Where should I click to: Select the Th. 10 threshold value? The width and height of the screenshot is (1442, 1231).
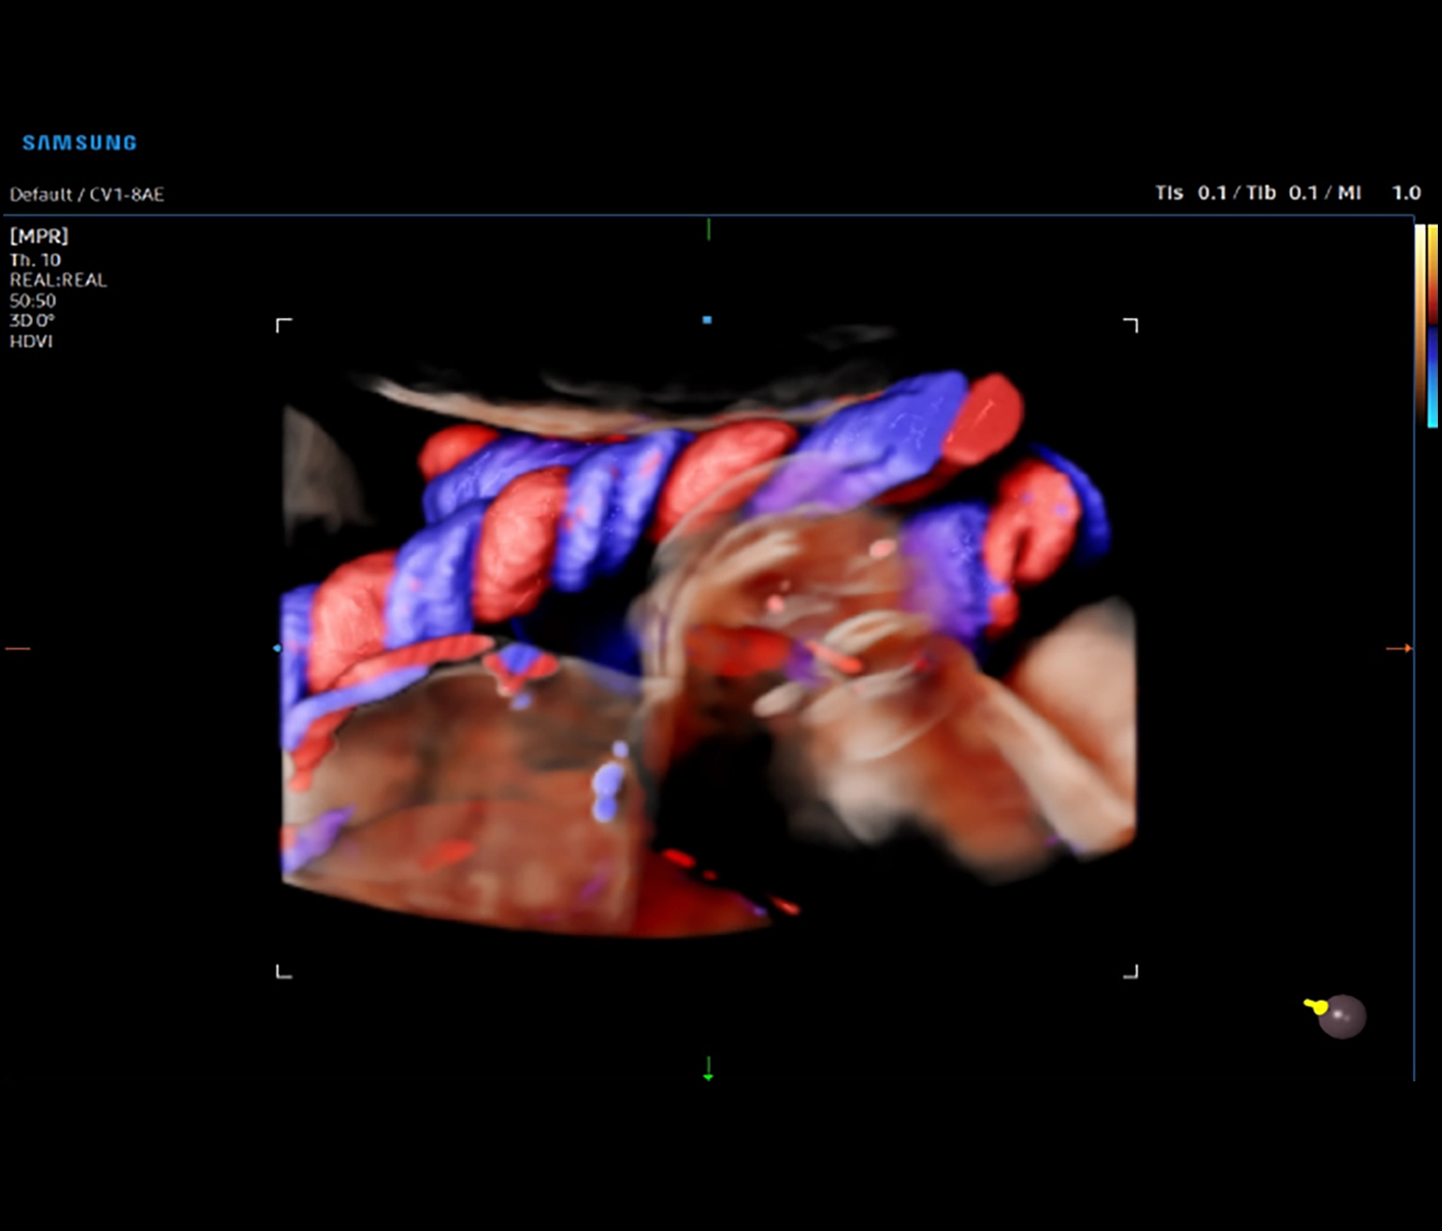point(35,260)
